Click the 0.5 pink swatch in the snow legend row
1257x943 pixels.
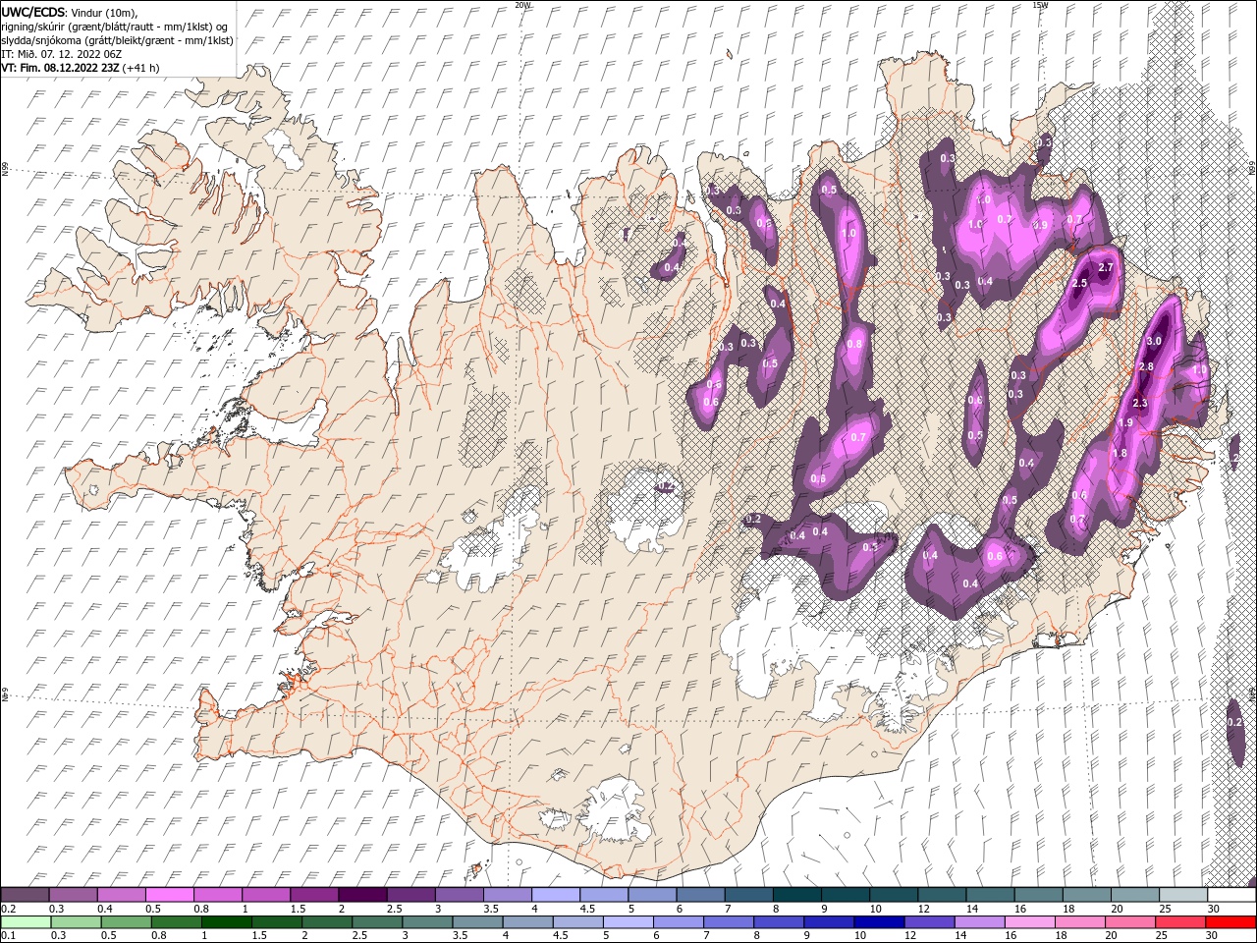click(x=169, y=895)
